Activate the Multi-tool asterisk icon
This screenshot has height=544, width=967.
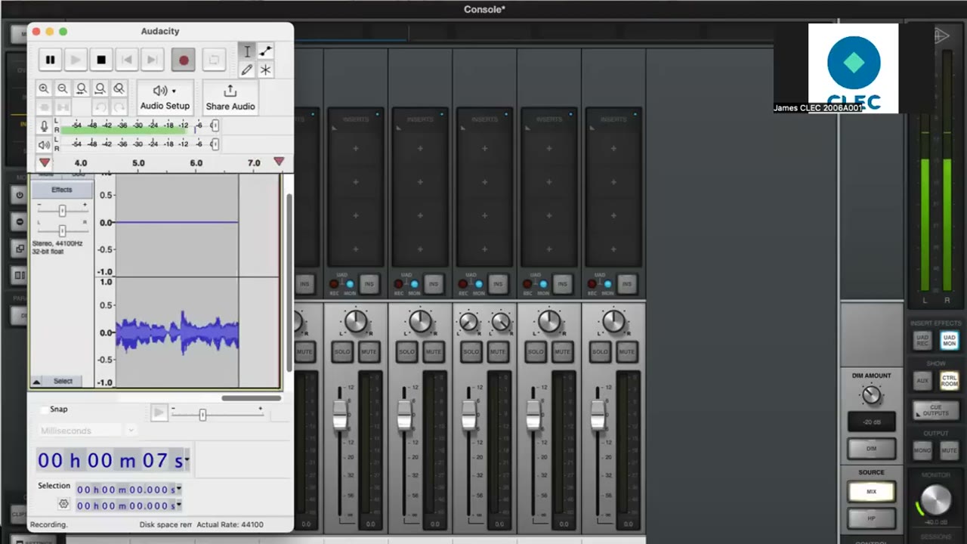pyautogui.click(x=265, y=70)
